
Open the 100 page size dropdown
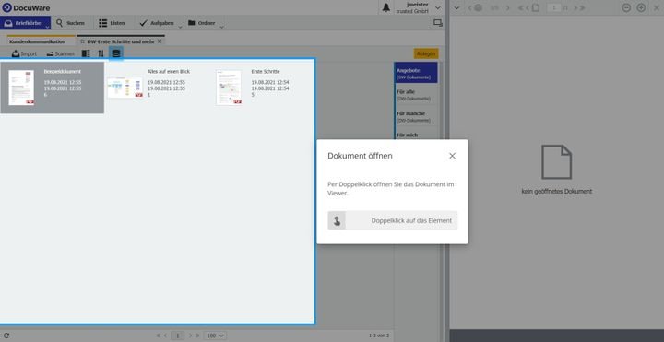(215, 336)
